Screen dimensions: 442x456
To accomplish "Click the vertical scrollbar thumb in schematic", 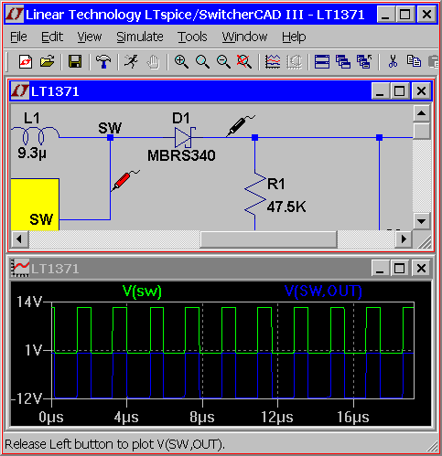I will (x=422, y=131).
